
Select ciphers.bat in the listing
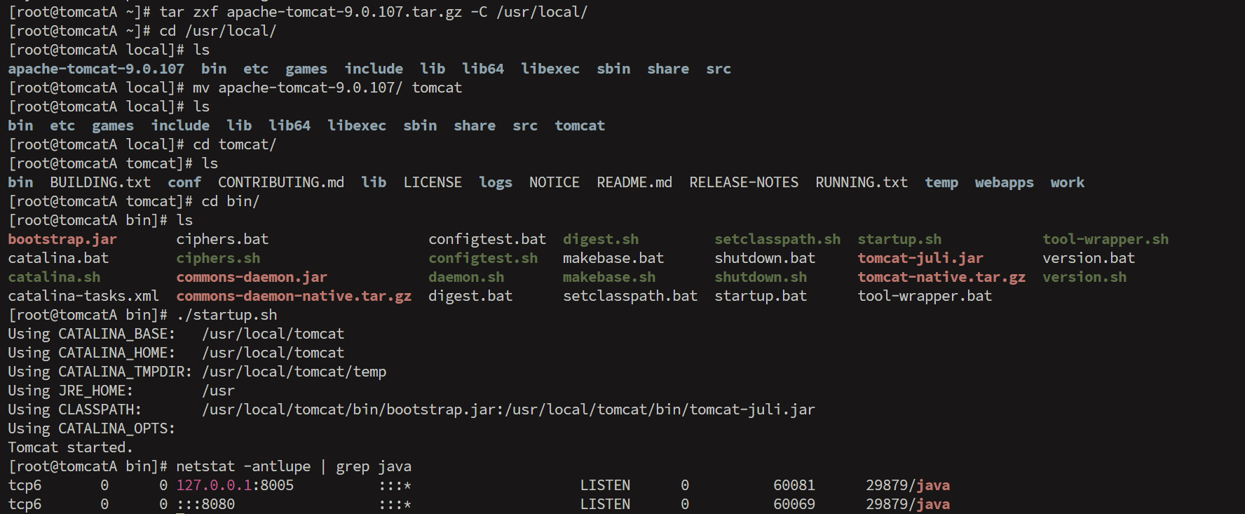tap(222, 239)
